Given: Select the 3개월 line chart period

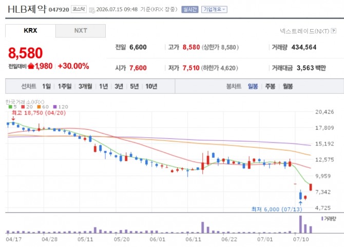Looking at the screenshot, I should click(x=85, y=86).
